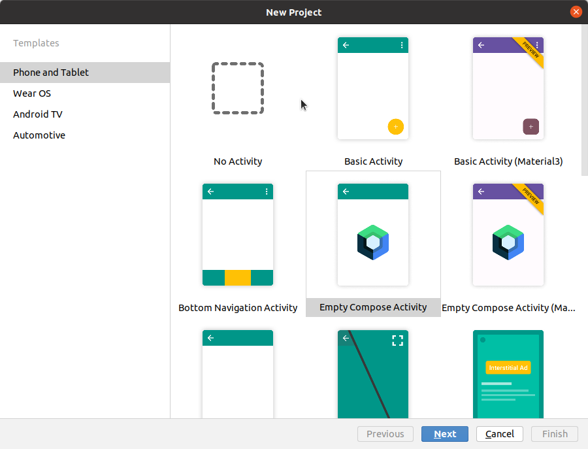Image resolution: width=588 pixels, height=449 pixels.
Task: Click yellow plus FAB in Basic Activity
Action: pyautogui.click(x=396, y=127)
